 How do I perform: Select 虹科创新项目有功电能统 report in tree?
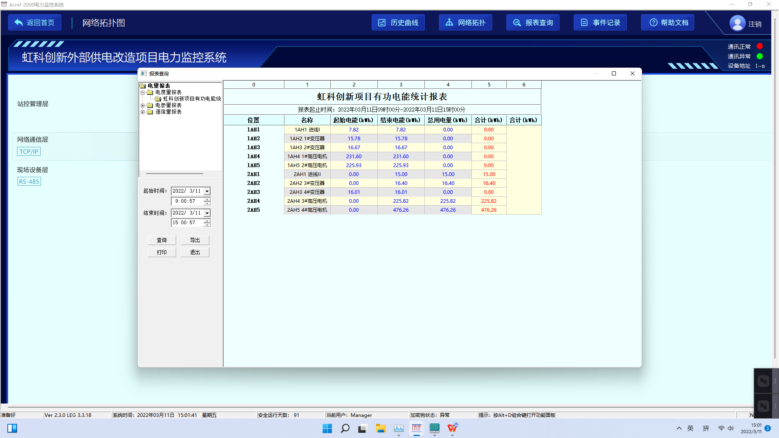pyautogui.click(x=192, y=99)
